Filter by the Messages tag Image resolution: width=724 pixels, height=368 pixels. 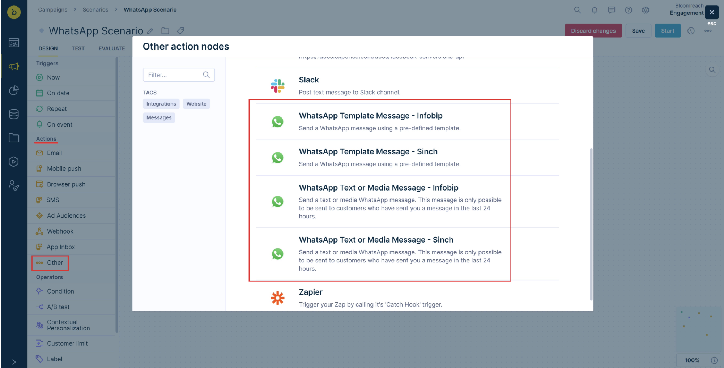(x=159, y=117)
